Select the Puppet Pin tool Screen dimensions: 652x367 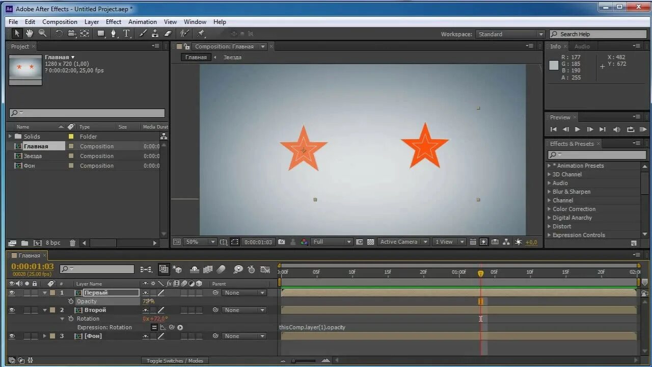(201, 34)
